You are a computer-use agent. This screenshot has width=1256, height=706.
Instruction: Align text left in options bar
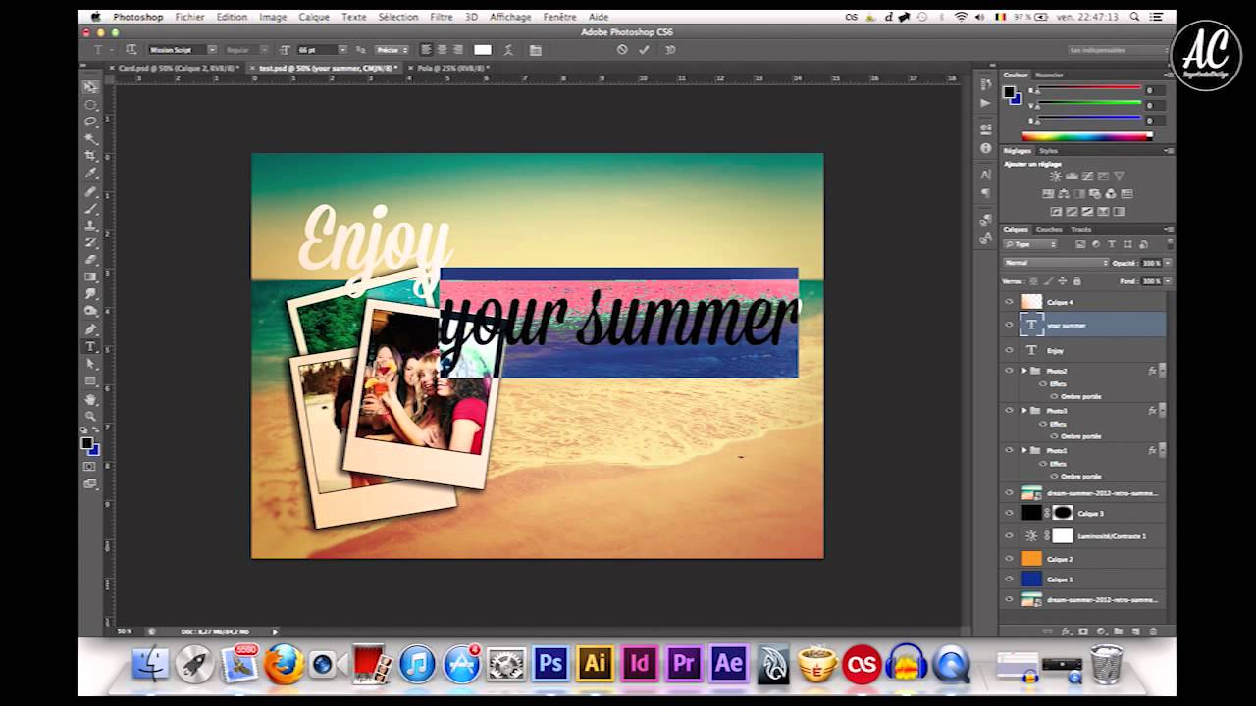(426, 49)
